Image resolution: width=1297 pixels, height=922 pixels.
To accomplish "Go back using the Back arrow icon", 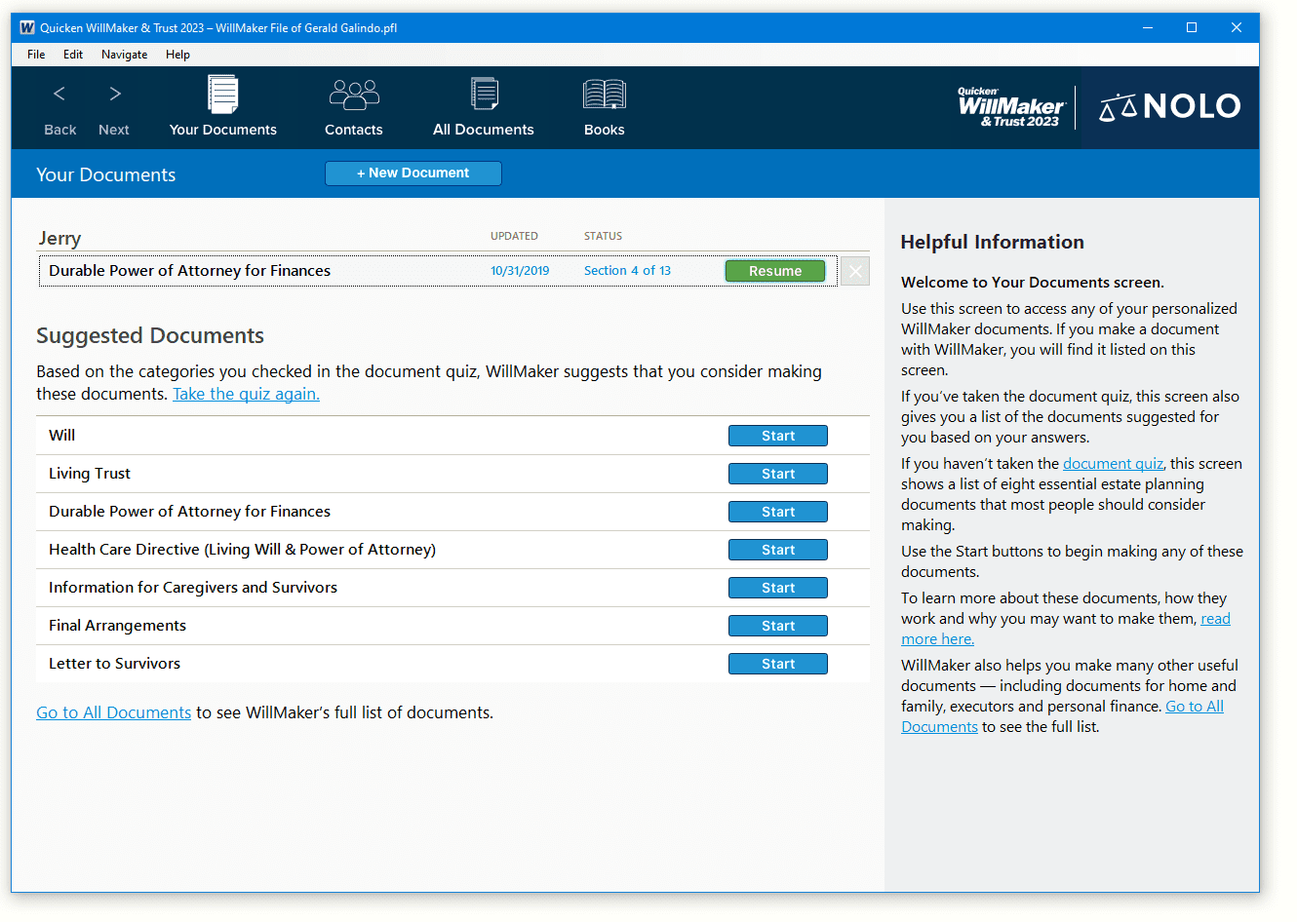I will (x=59, y=94).
